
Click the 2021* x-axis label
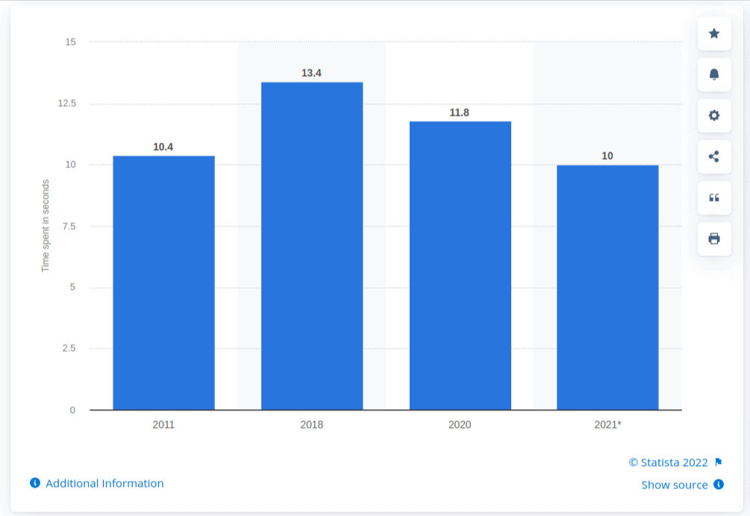pos(608,425)
